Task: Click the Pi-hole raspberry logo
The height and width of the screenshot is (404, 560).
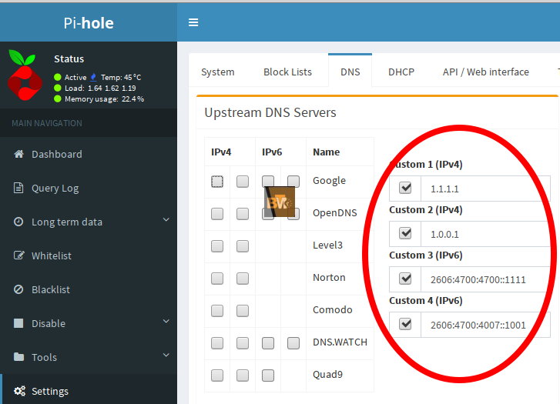Action: coord(25,75)
